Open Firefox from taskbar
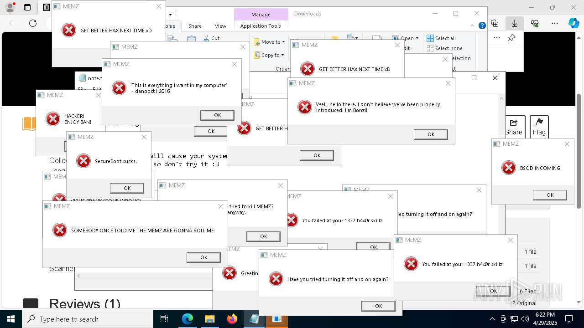Screen dimensions: 584x328 point(232,319)
